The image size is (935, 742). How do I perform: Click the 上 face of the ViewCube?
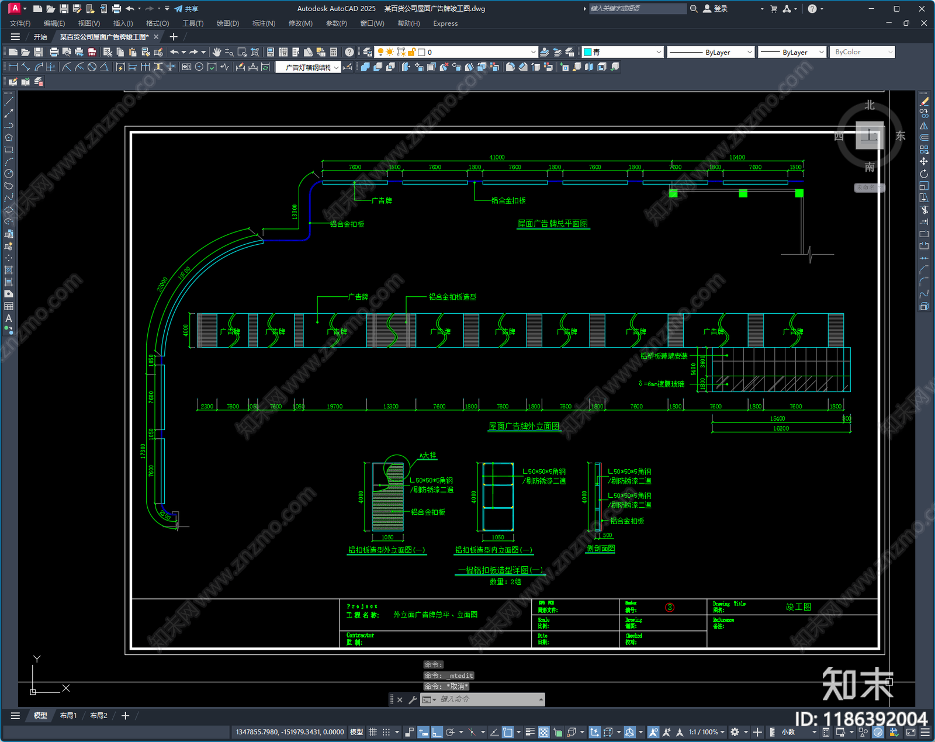(x=870, y=136)
